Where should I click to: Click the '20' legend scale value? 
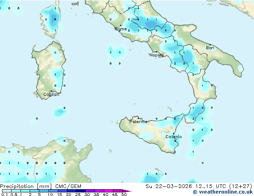[x=69, y=194]
